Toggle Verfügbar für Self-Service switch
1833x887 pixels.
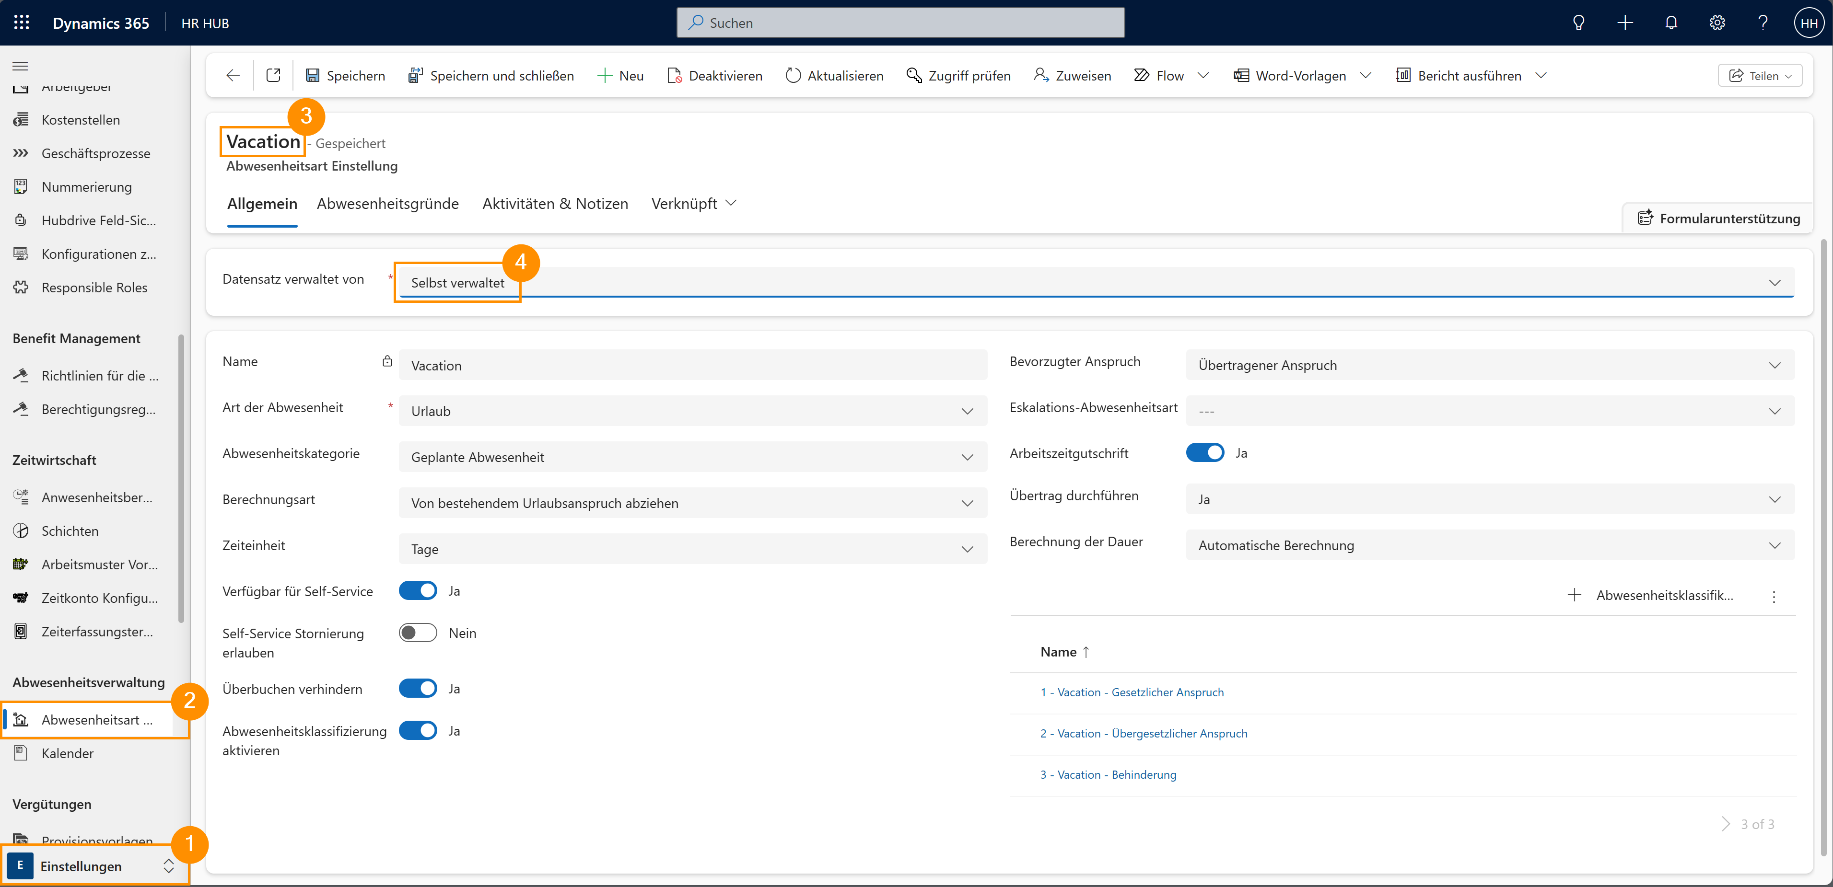[418, 590]
